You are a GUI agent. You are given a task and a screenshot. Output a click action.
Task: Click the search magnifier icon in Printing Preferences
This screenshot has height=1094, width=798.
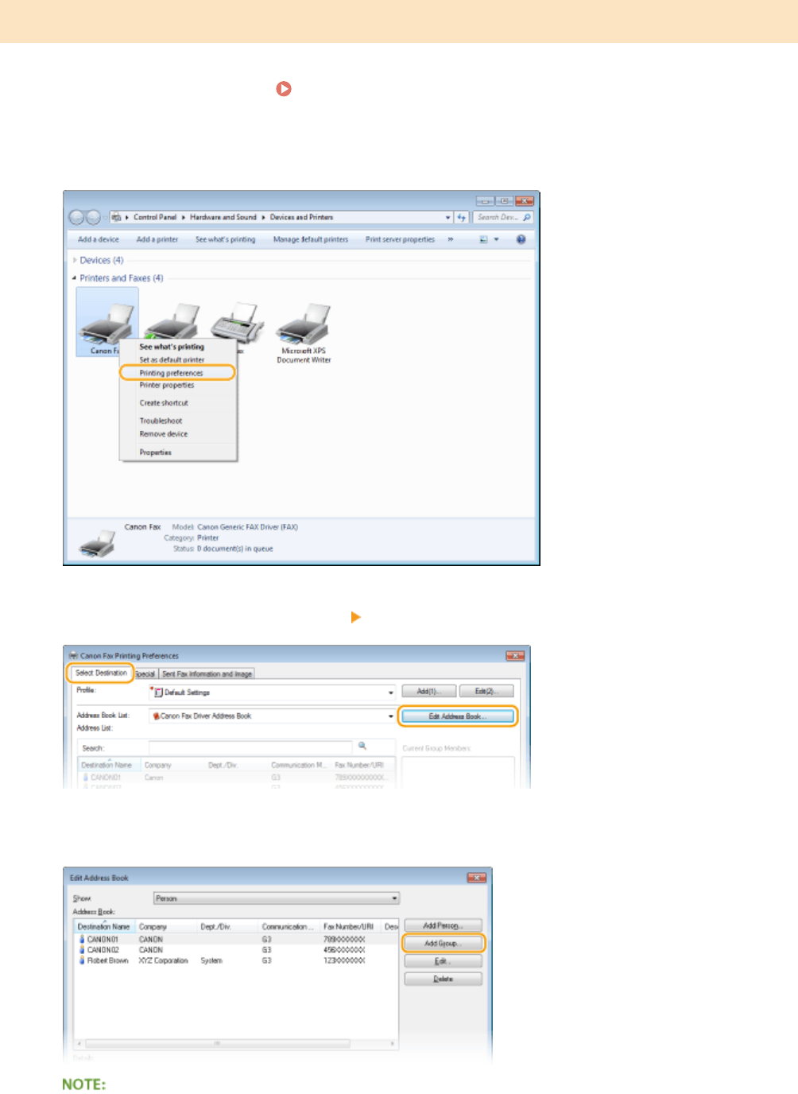[362, 746]
